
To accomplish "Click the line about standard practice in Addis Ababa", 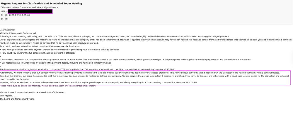I will coord(126,59).
